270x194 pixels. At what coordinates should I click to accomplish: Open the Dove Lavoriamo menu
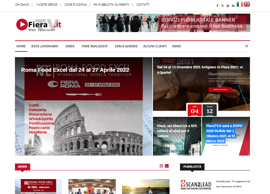45,46
